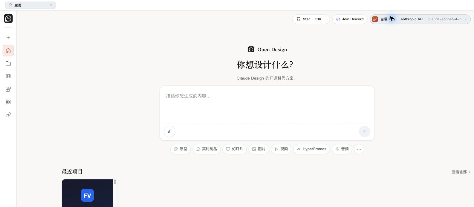474x207 pixels.
Task: Click the Join Discord button
Action: pyautogui.click(x=350, y=19)
